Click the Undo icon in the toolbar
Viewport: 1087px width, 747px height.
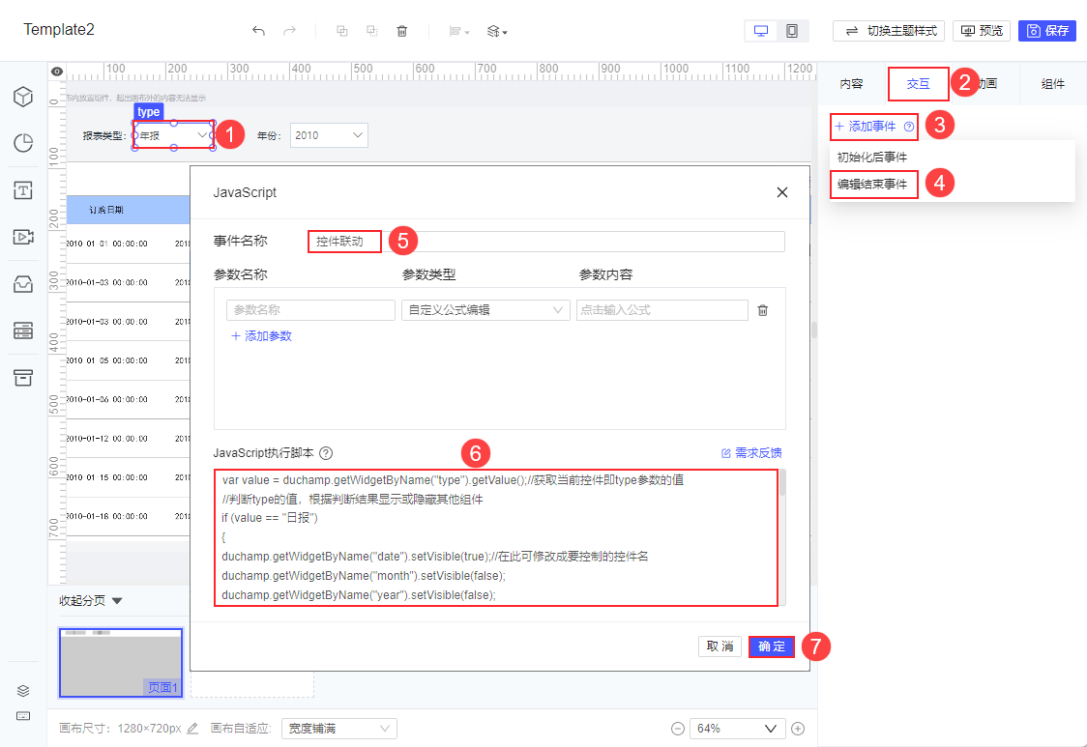click(259, 31)
